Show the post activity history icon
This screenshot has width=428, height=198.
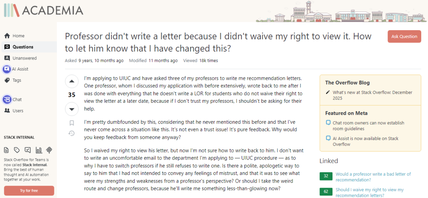[x=72, y=133]
